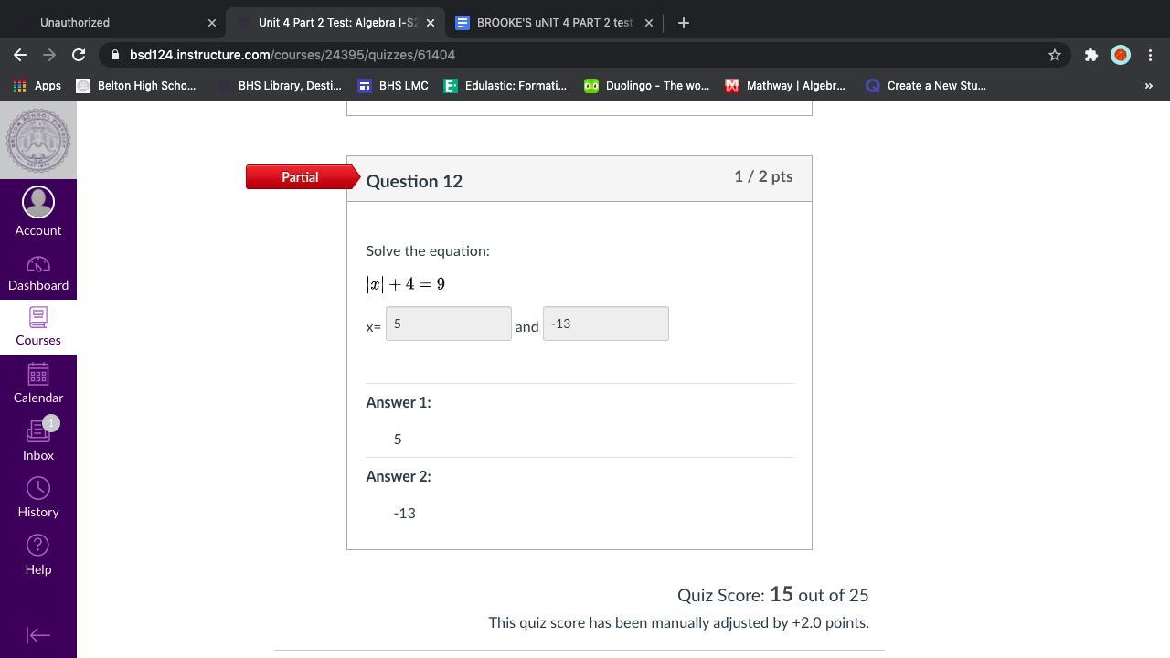Open the browser Extensions menu
Viewport: 1170px width, 658px height.
coord(1090,55)
